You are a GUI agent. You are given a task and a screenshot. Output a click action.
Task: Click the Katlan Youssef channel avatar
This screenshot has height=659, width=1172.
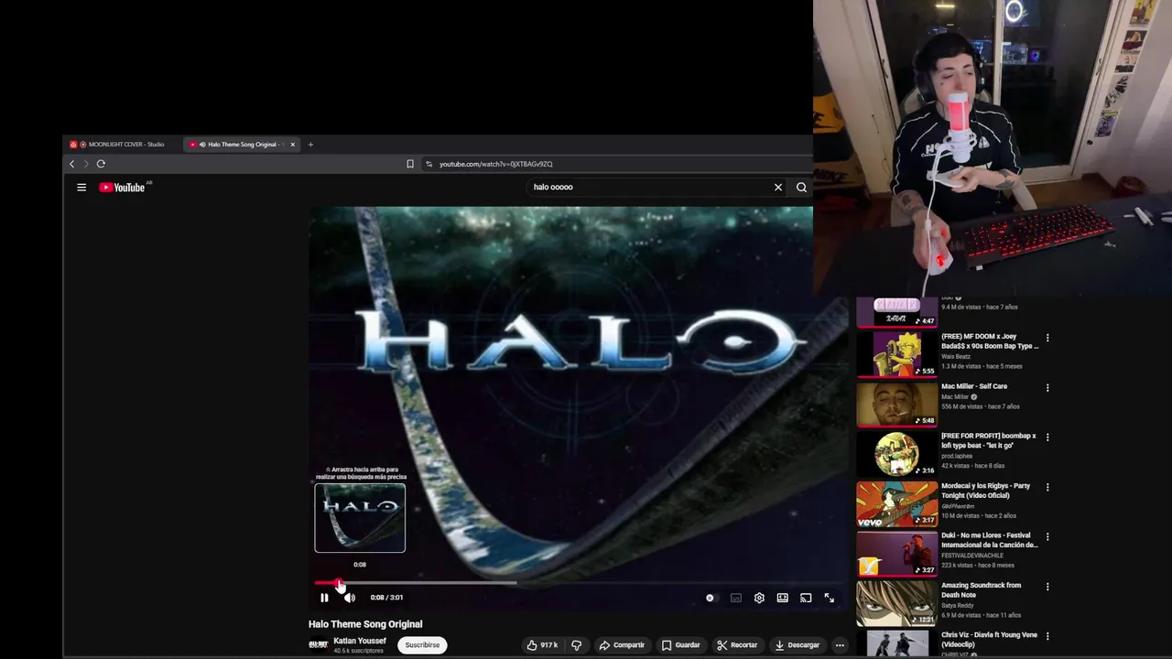coord(318,645)
